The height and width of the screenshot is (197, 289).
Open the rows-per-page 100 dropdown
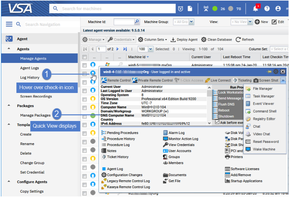[x=151, y=49]
